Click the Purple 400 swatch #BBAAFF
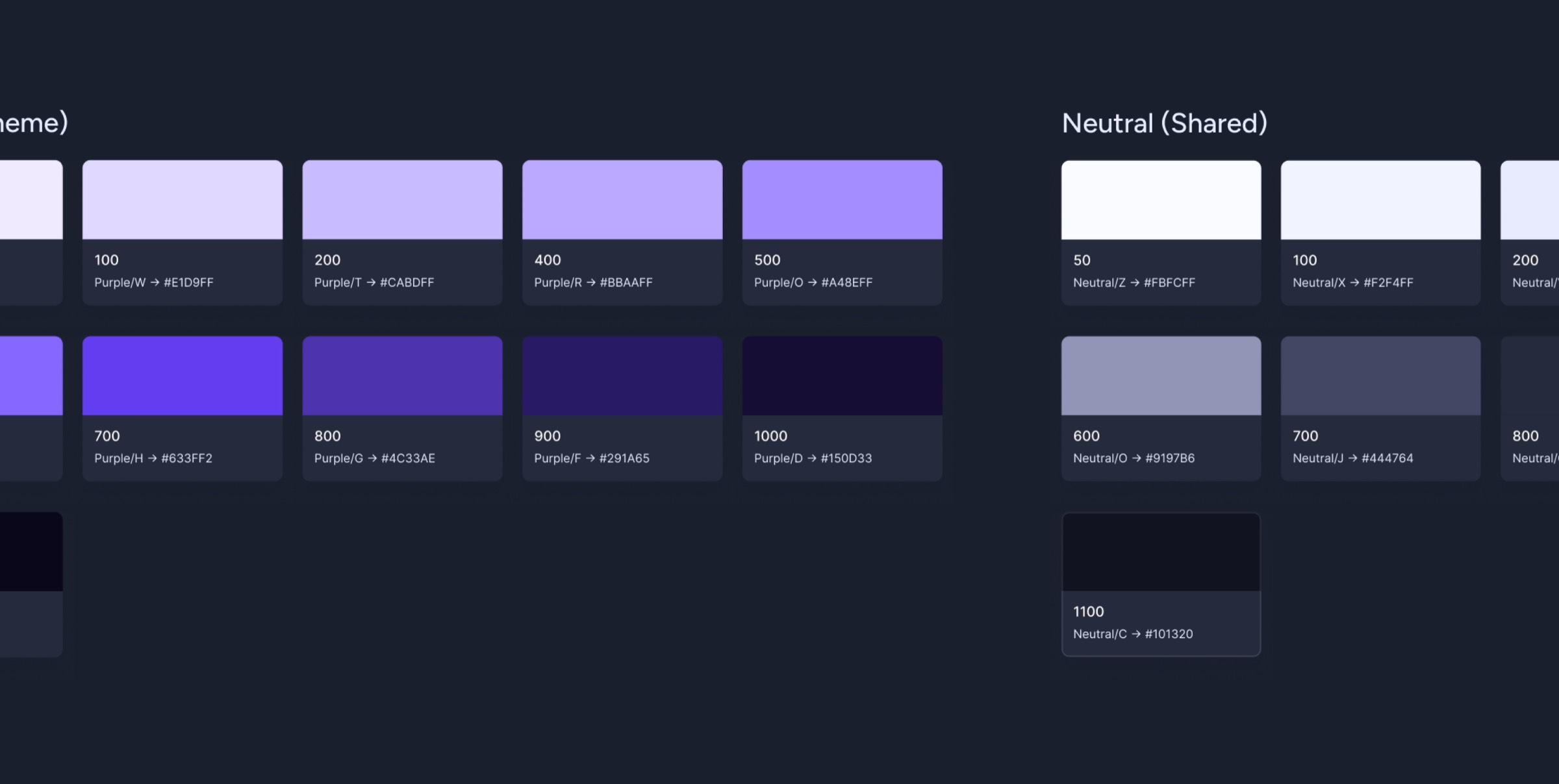 [x=622, y=200]
